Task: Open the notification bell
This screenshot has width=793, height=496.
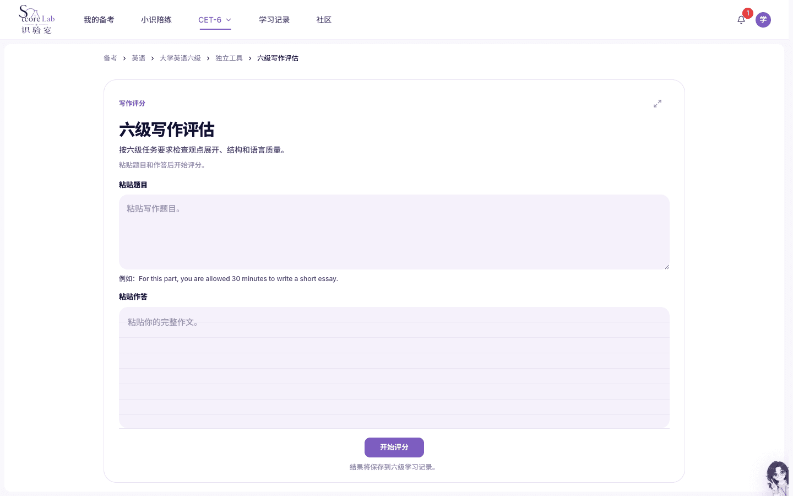Action: (741, 20)
